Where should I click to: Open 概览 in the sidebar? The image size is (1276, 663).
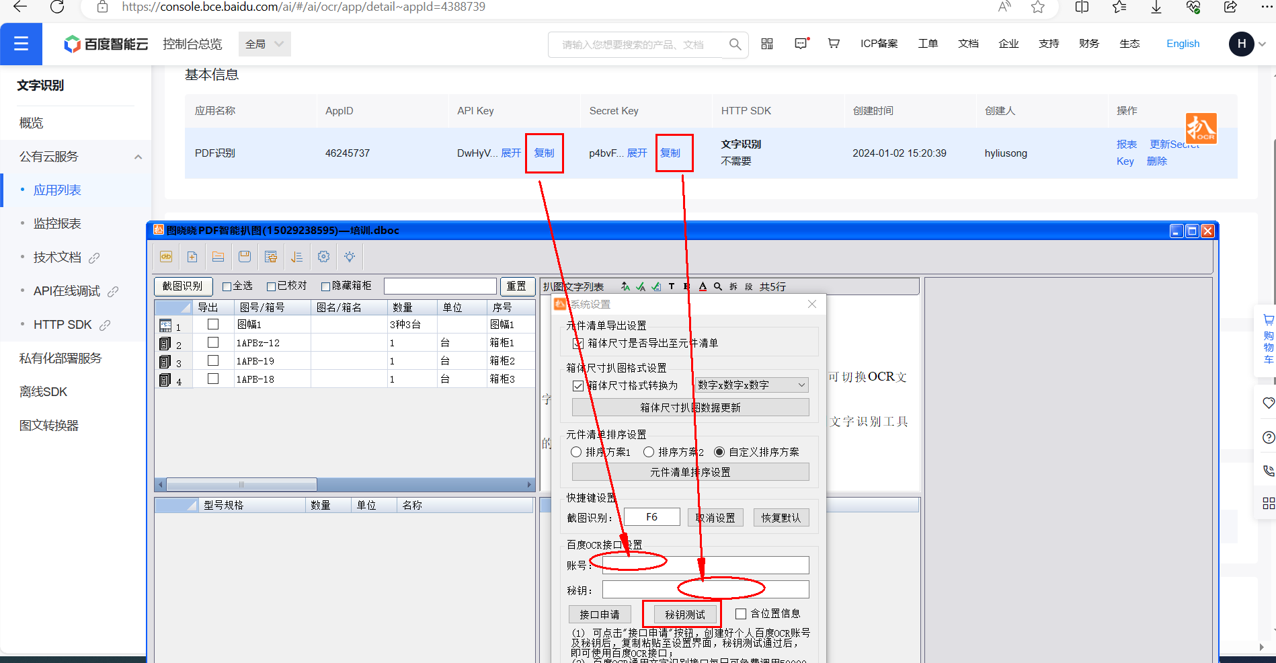click(31, 123)
